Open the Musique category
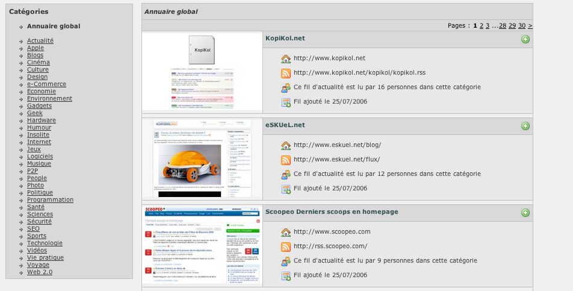Viewport: 573px width, 291px height. [39, 164]
